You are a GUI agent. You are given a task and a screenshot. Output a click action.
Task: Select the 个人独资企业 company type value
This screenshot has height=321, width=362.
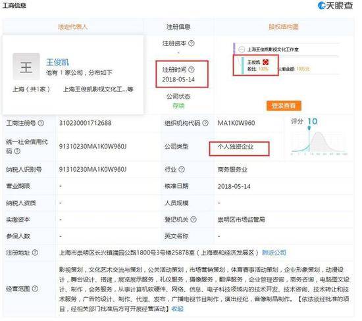tap(235, 147)
